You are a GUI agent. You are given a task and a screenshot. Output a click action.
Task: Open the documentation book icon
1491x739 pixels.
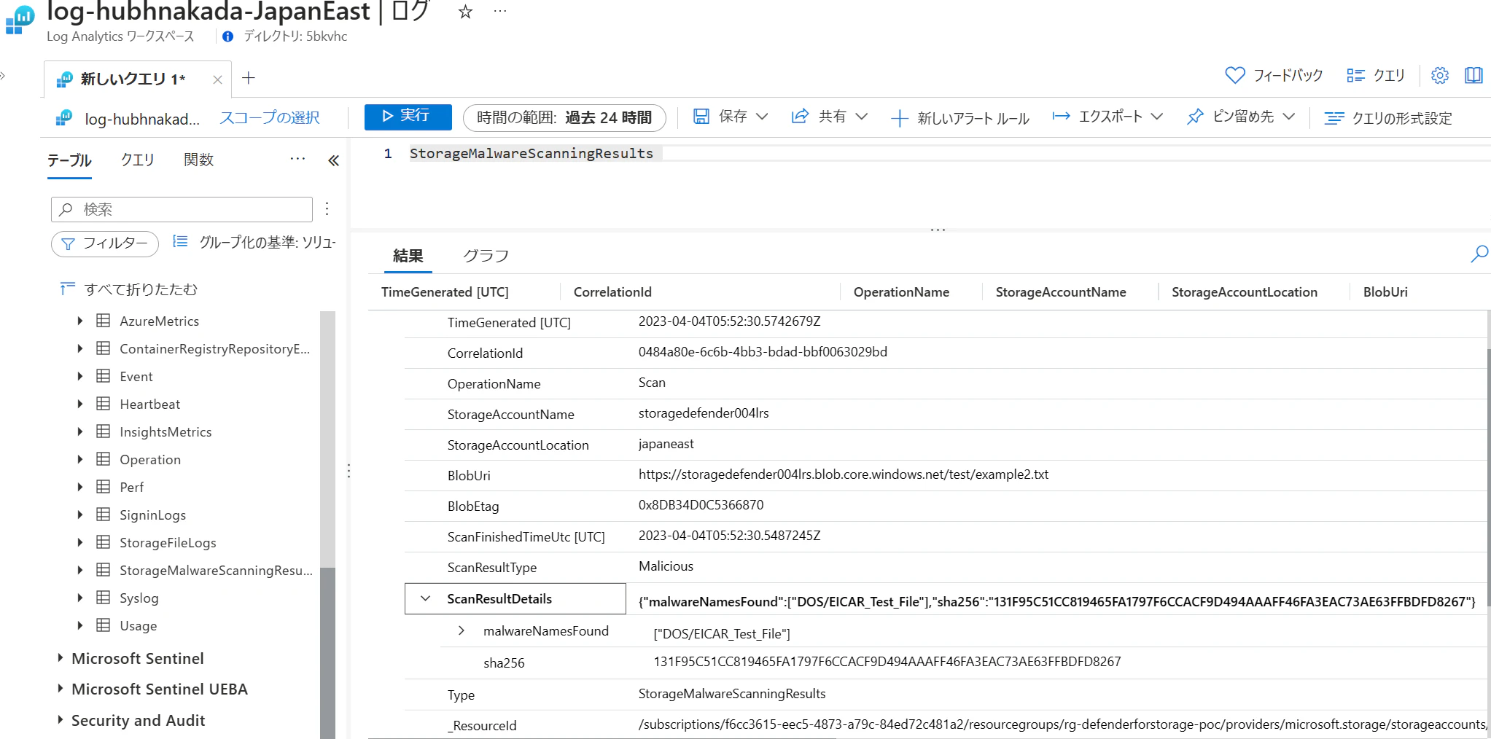pos(1474,75)
